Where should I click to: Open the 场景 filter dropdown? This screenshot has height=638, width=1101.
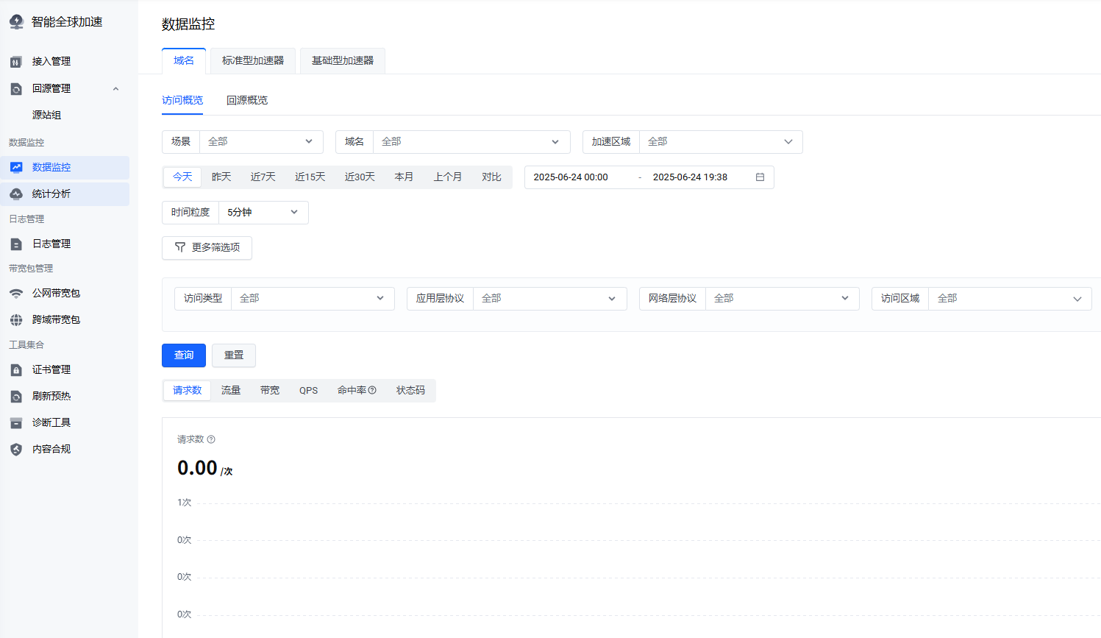point(261,141)
